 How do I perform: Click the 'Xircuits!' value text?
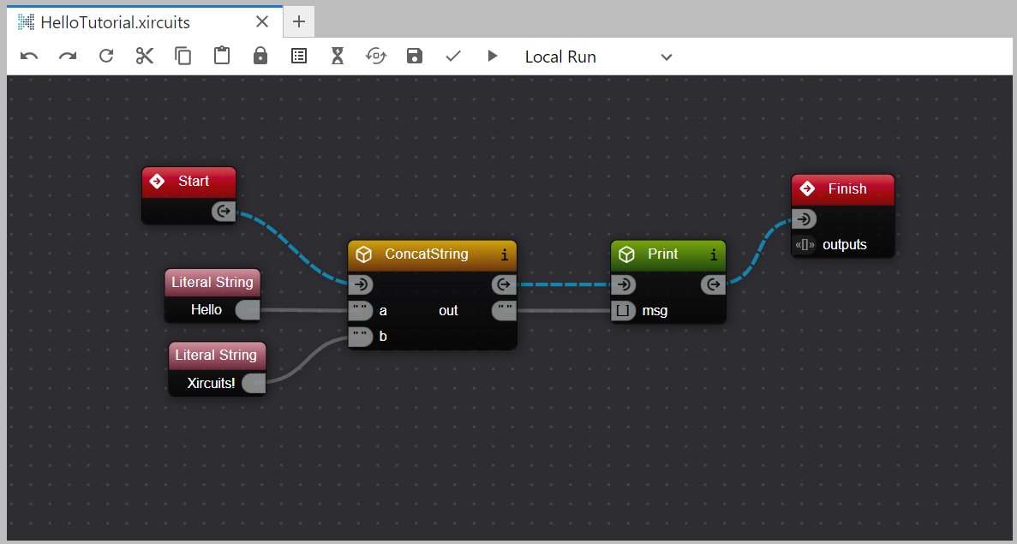coord(211,383)
